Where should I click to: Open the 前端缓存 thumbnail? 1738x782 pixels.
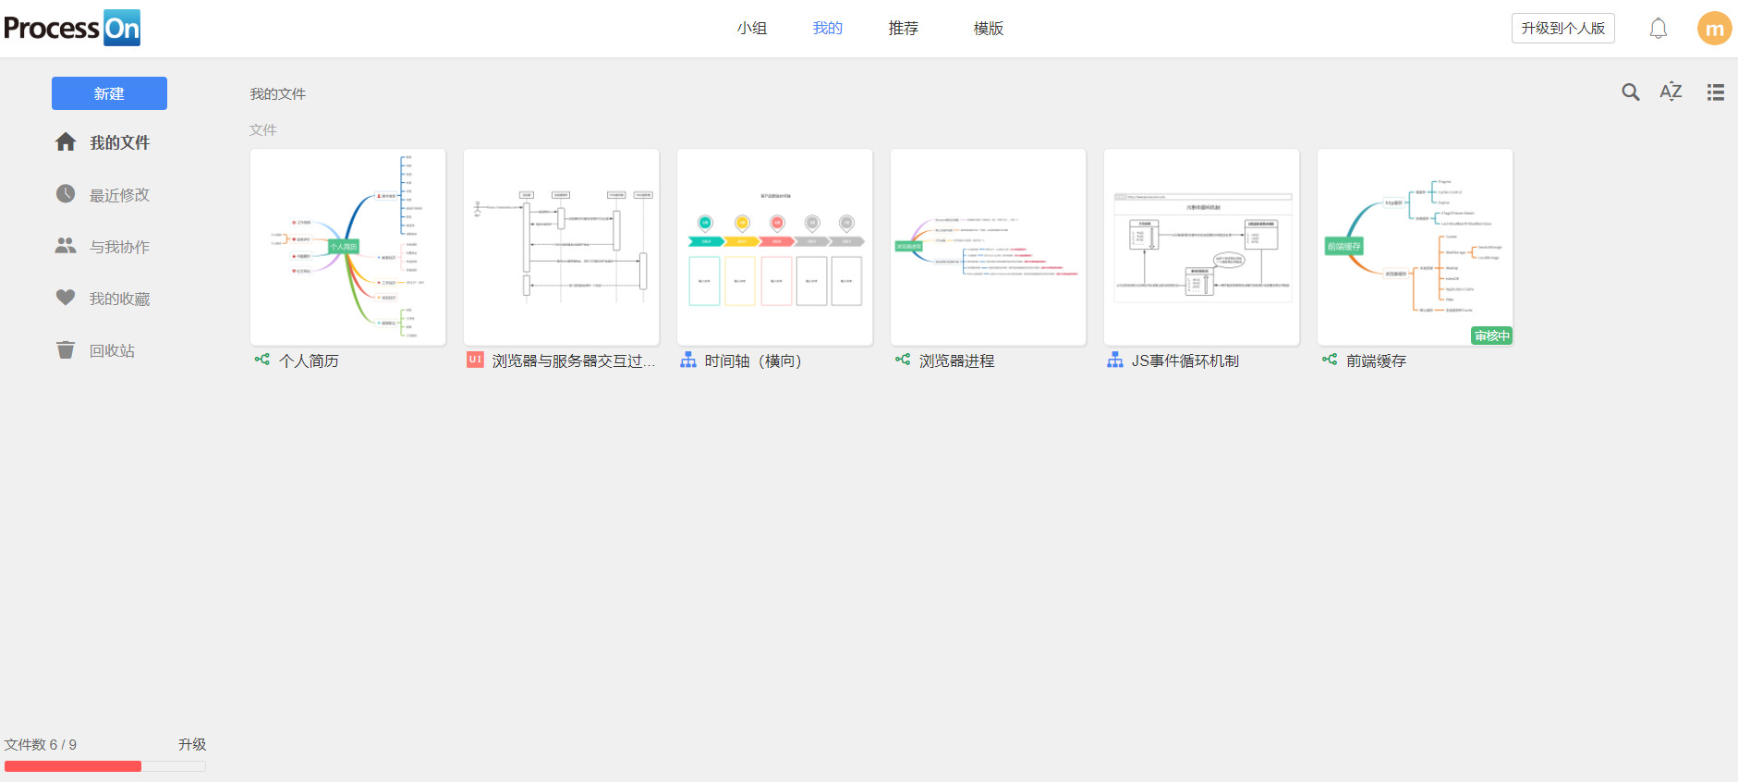pos(1416,247)
